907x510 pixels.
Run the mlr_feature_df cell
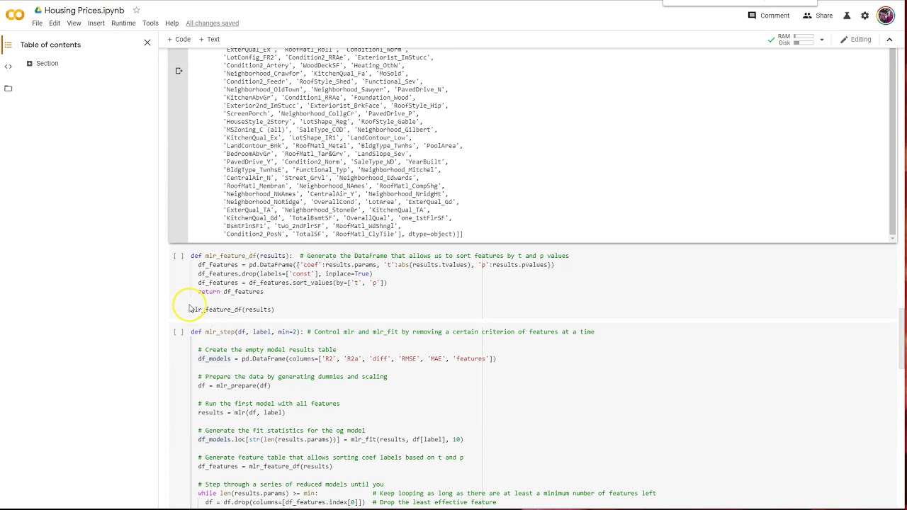click(x=178, y=256)
